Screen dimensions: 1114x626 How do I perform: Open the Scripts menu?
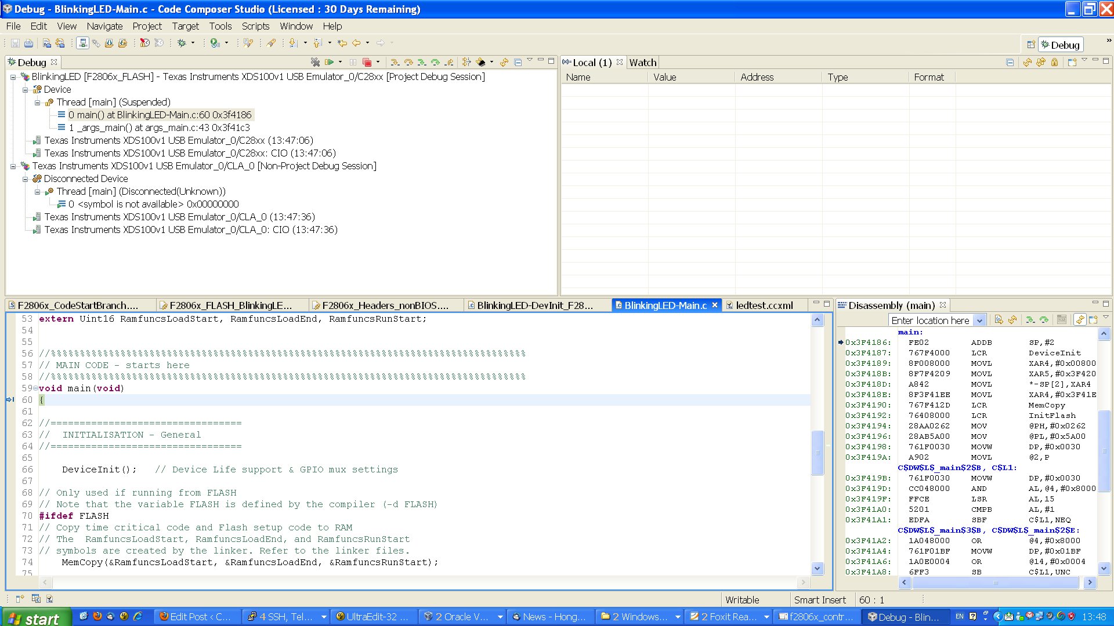click(255, 26)
